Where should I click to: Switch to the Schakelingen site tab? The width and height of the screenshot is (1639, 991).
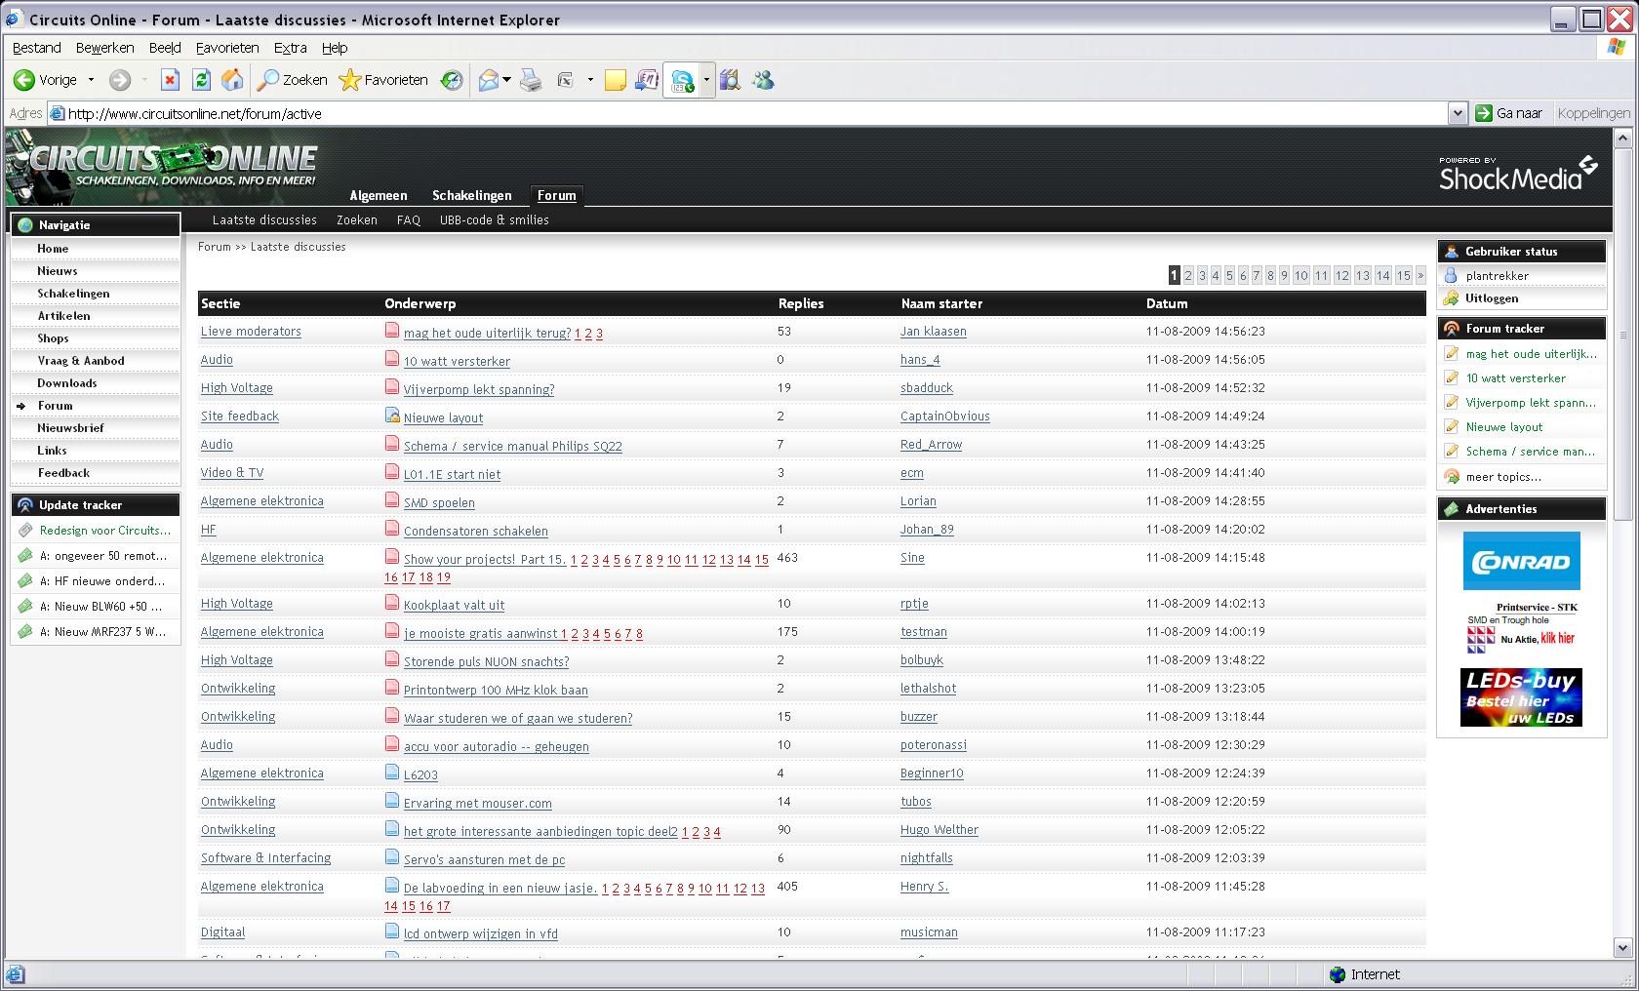point(471,195)
